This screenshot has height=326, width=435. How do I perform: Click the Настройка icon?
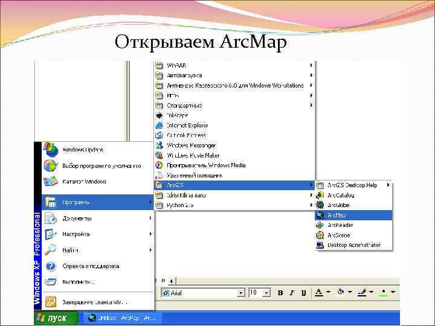[51, 234]
